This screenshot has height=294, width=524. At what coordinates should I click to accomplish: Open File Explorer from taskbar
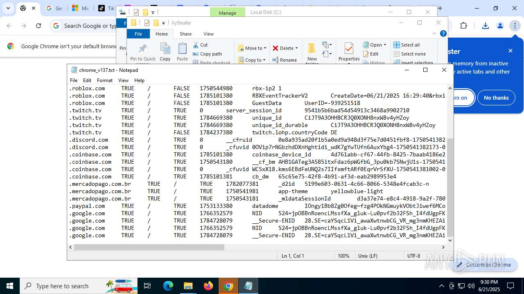[x=188, y=286]
